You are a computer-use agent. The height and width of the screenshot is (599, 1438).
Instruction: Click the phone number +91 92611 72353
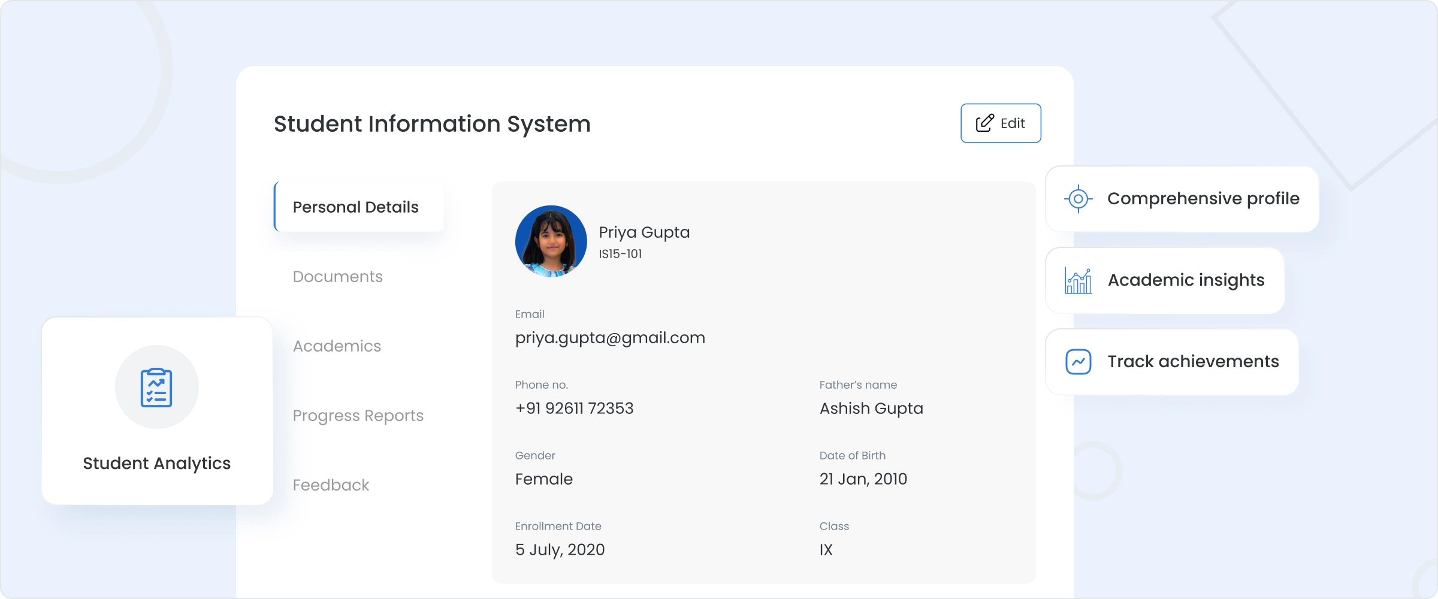(x=573, y=408)
